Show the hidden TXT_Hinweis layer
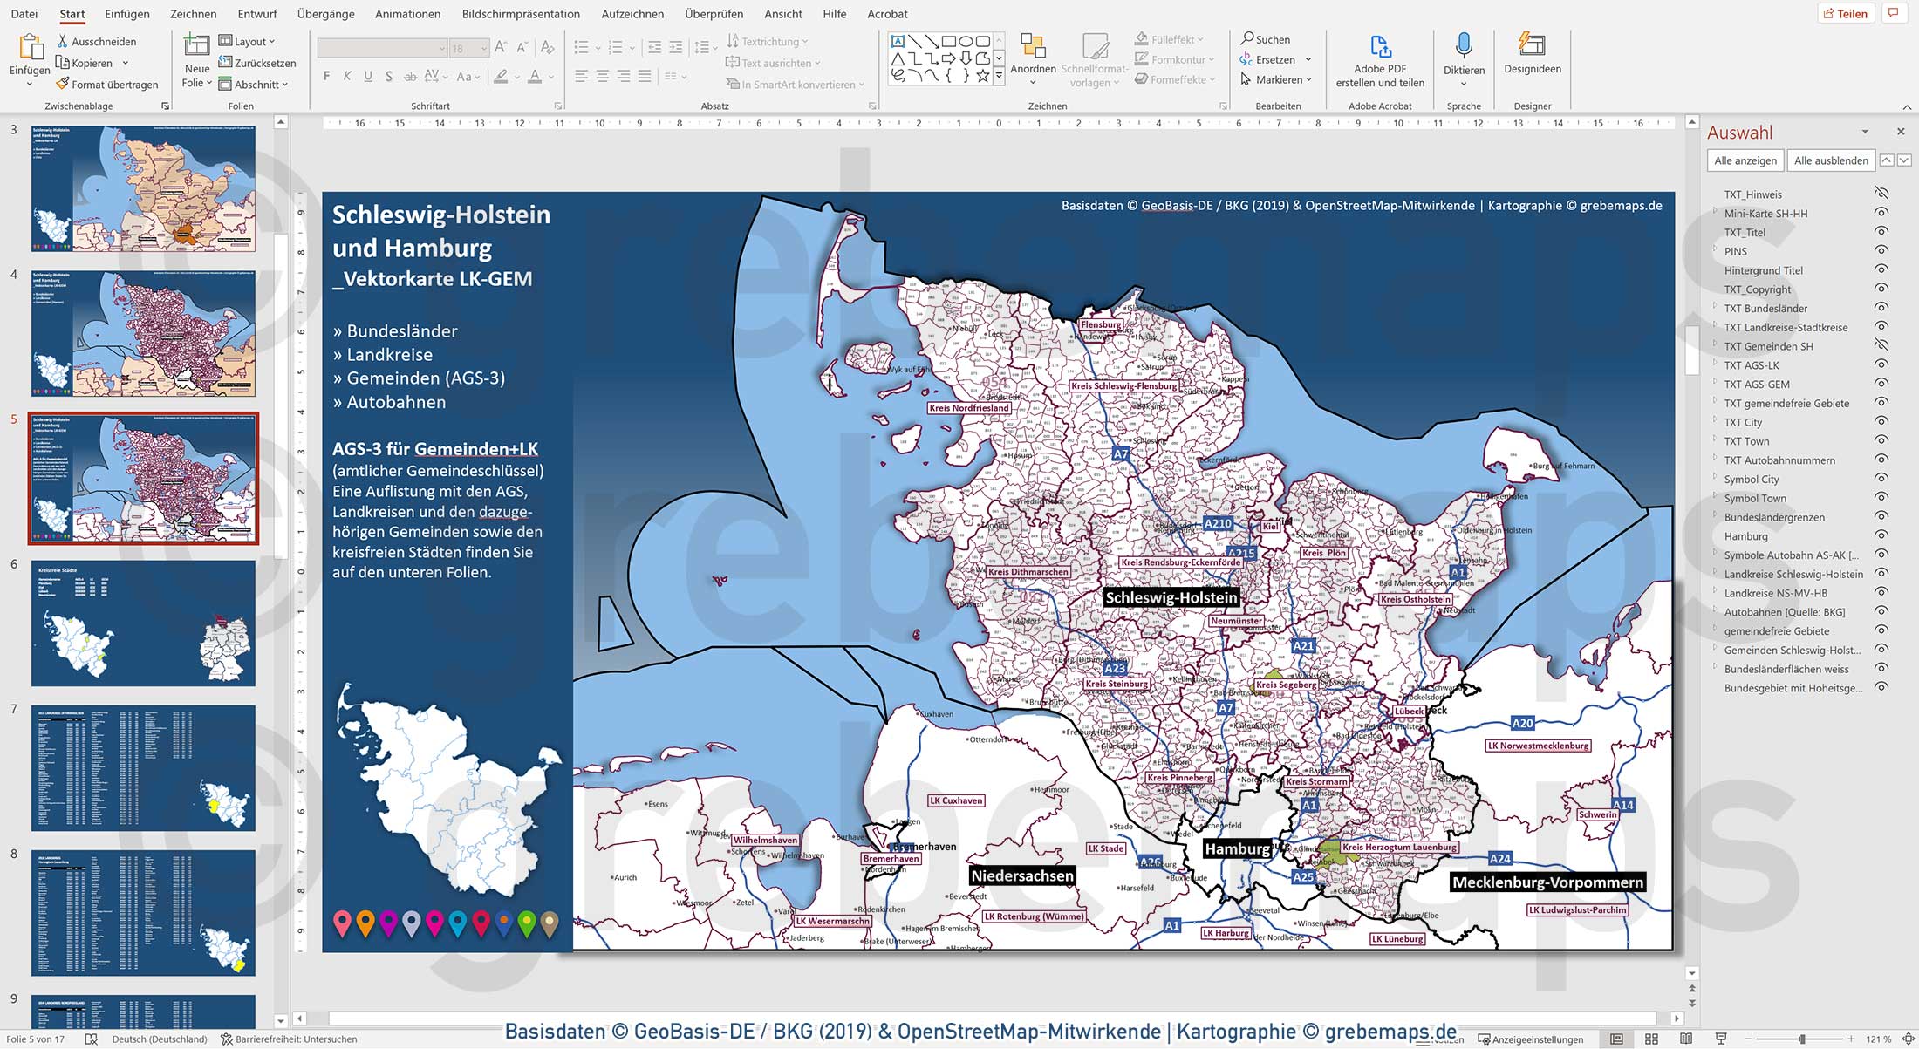Viewport: 1919px width, 1049px height. coord(1881,194)
